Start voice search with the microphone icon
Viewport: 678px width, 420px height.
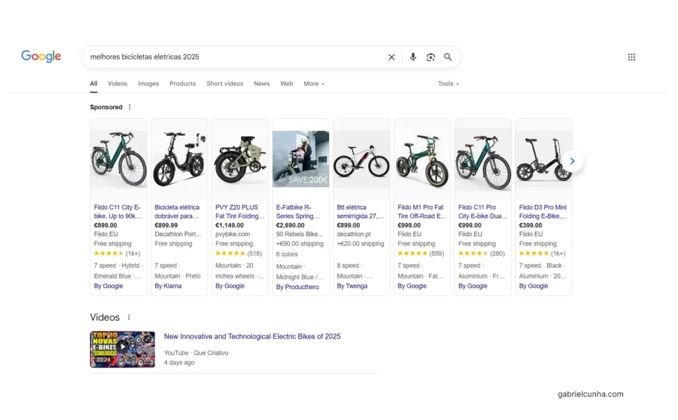pos(413,57)
